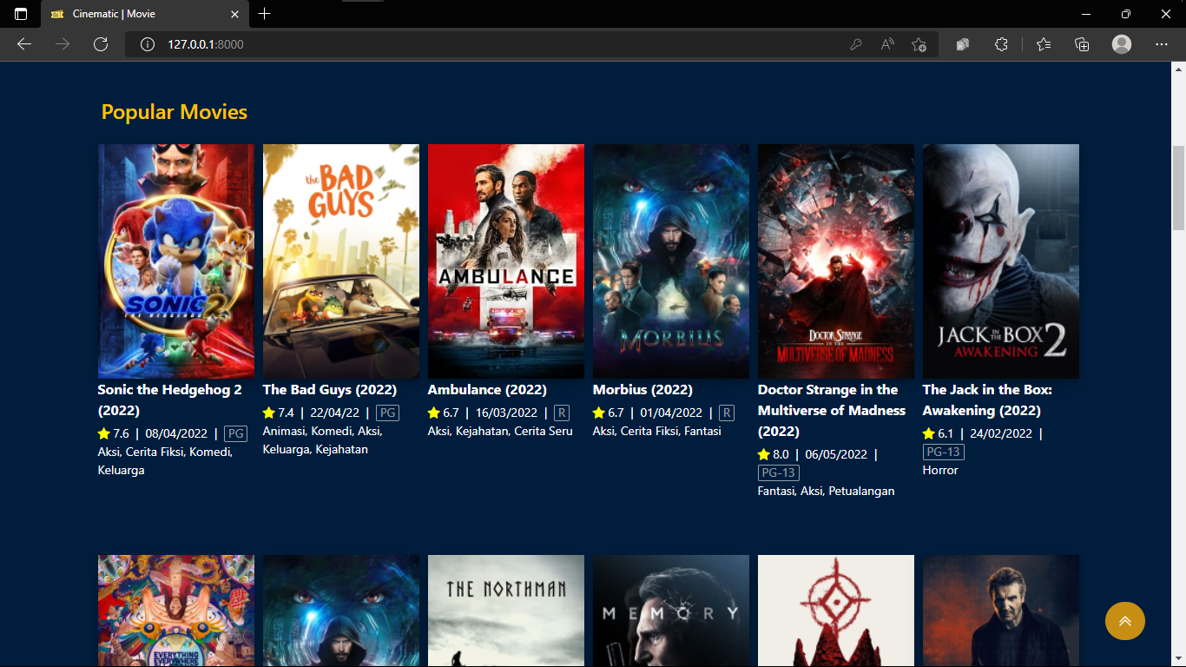Open the Ambulance movie poster
This screenshot has height=667, width=1186.
tap(506, 261)
